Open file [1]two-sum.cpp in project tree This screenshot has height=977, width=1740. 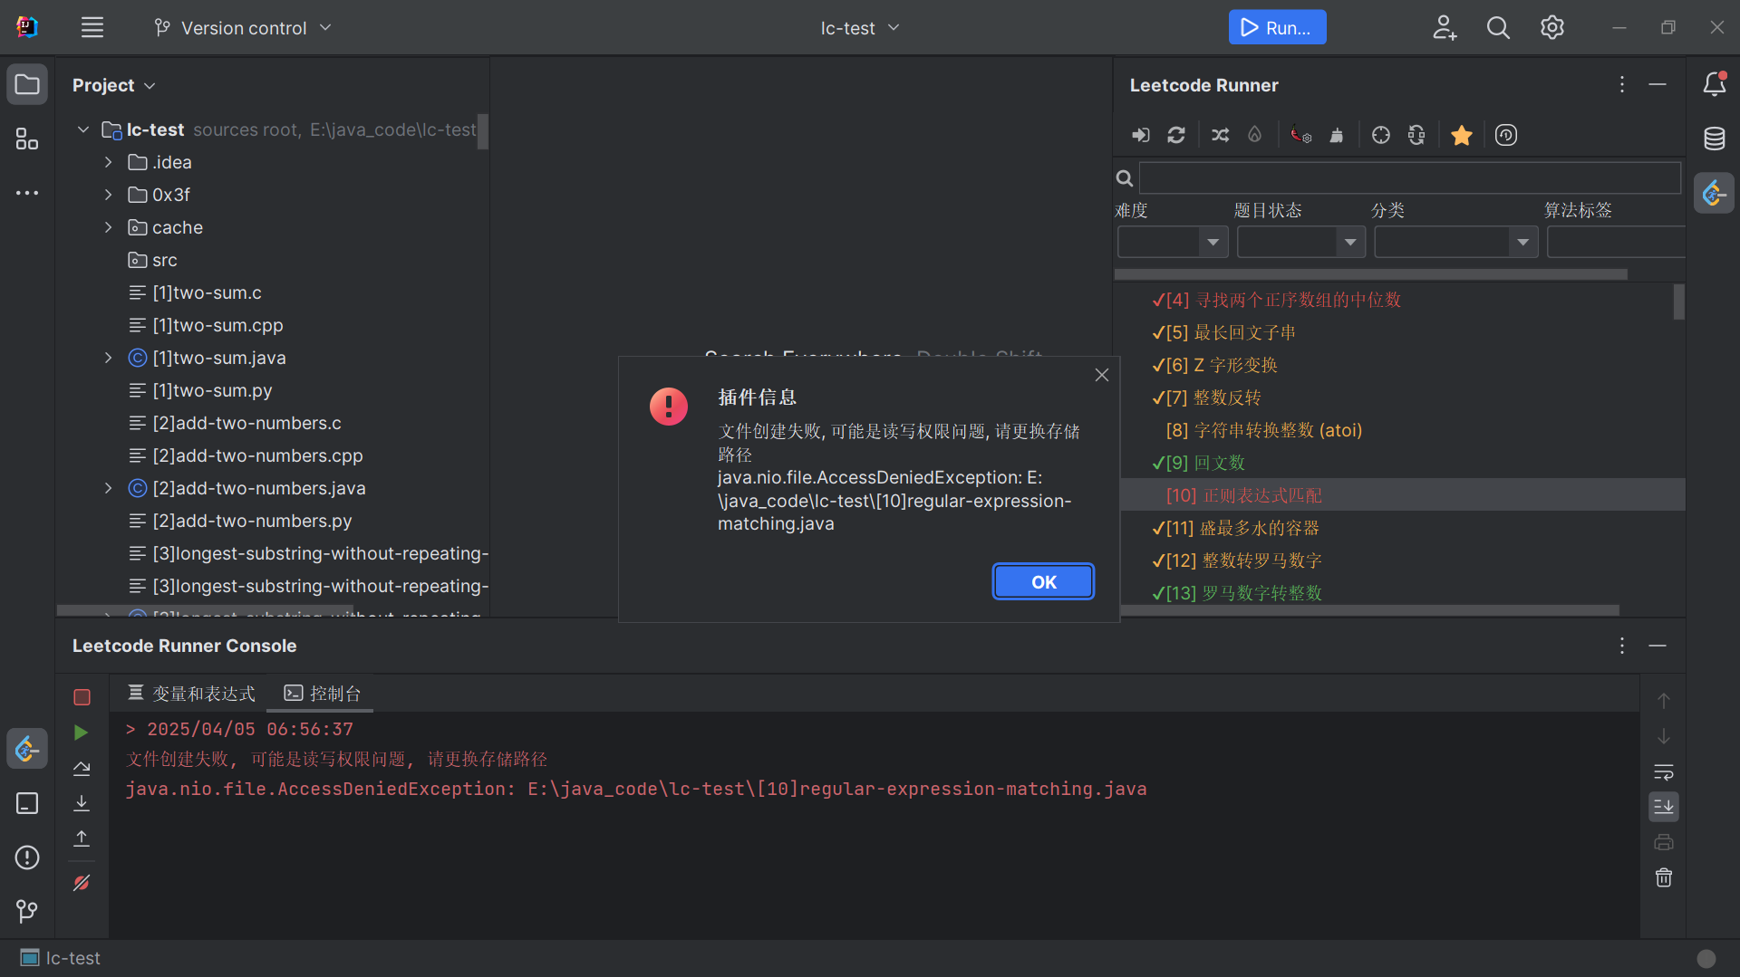217,325
